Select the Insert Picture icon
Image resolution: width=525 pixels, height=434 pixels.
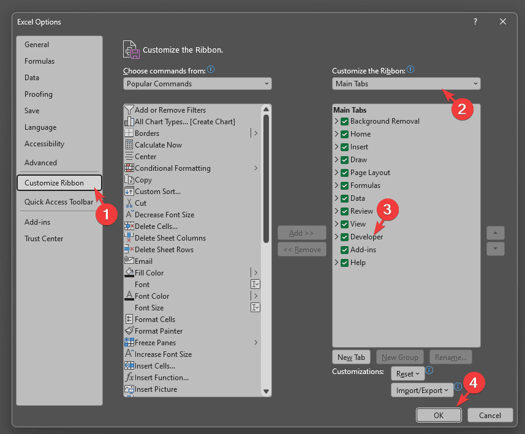pos(129,389)
